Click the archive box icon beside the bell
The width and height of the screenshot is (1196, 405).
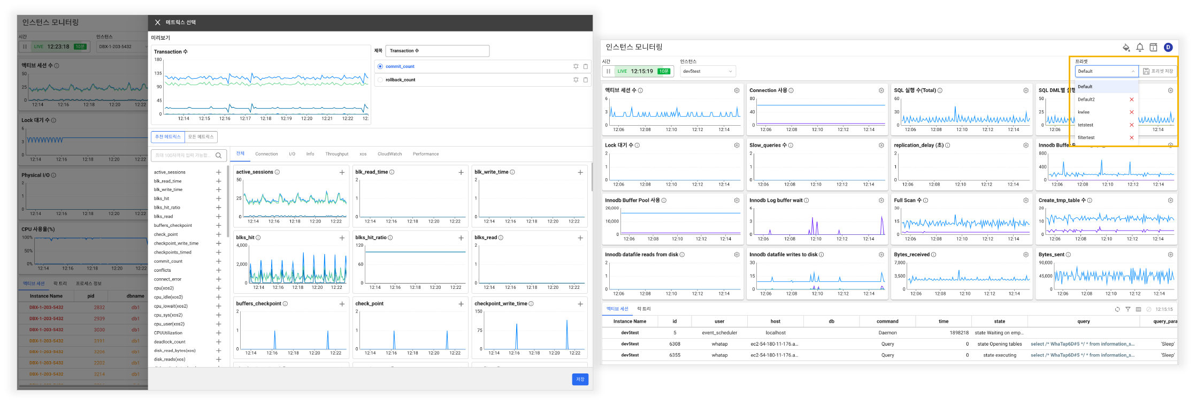tap(1154, 47)
